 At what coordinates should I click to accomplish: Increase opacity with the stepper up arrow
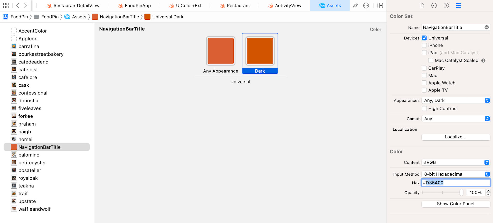click(x=488, y=191)
